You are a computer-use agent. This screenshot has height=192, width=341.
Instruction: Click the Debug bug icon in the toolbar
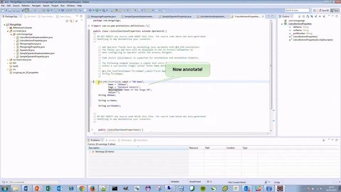pyautogui.click(x=90, y=10)
